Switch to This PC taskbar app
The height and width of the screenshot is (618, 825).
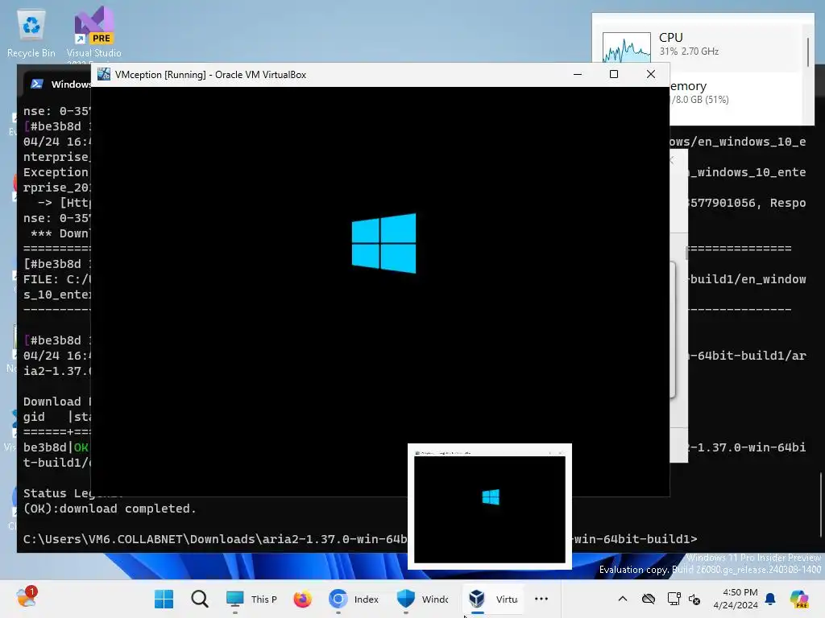pos(251,599)
